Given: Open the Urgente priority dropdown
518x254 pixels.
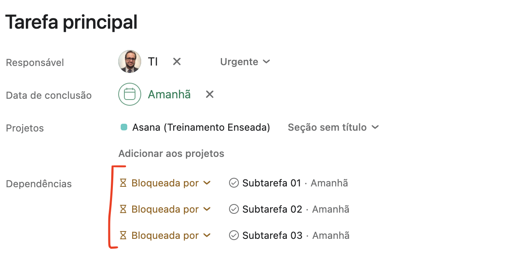Looking at the screenshot, I should click(245, 62).
